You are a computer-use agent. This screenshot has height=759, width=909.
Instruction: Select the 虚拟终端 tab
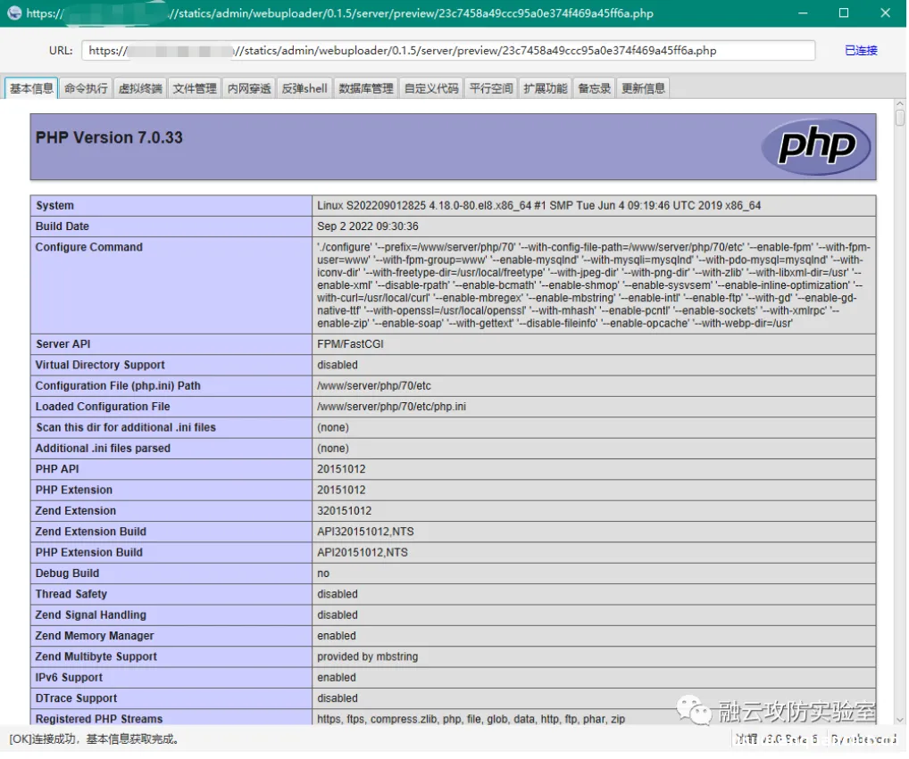click(x=140, y=88)
